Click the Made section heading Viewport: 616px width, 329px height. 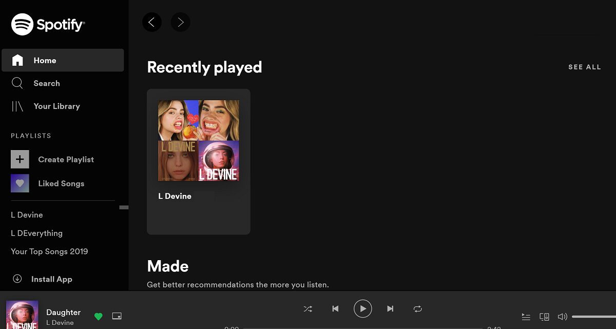167,266
